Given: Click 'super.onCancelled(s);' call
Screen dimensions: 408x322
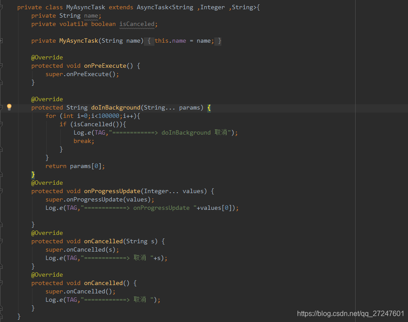Looking at the screenshot, I should pos(82,250).
